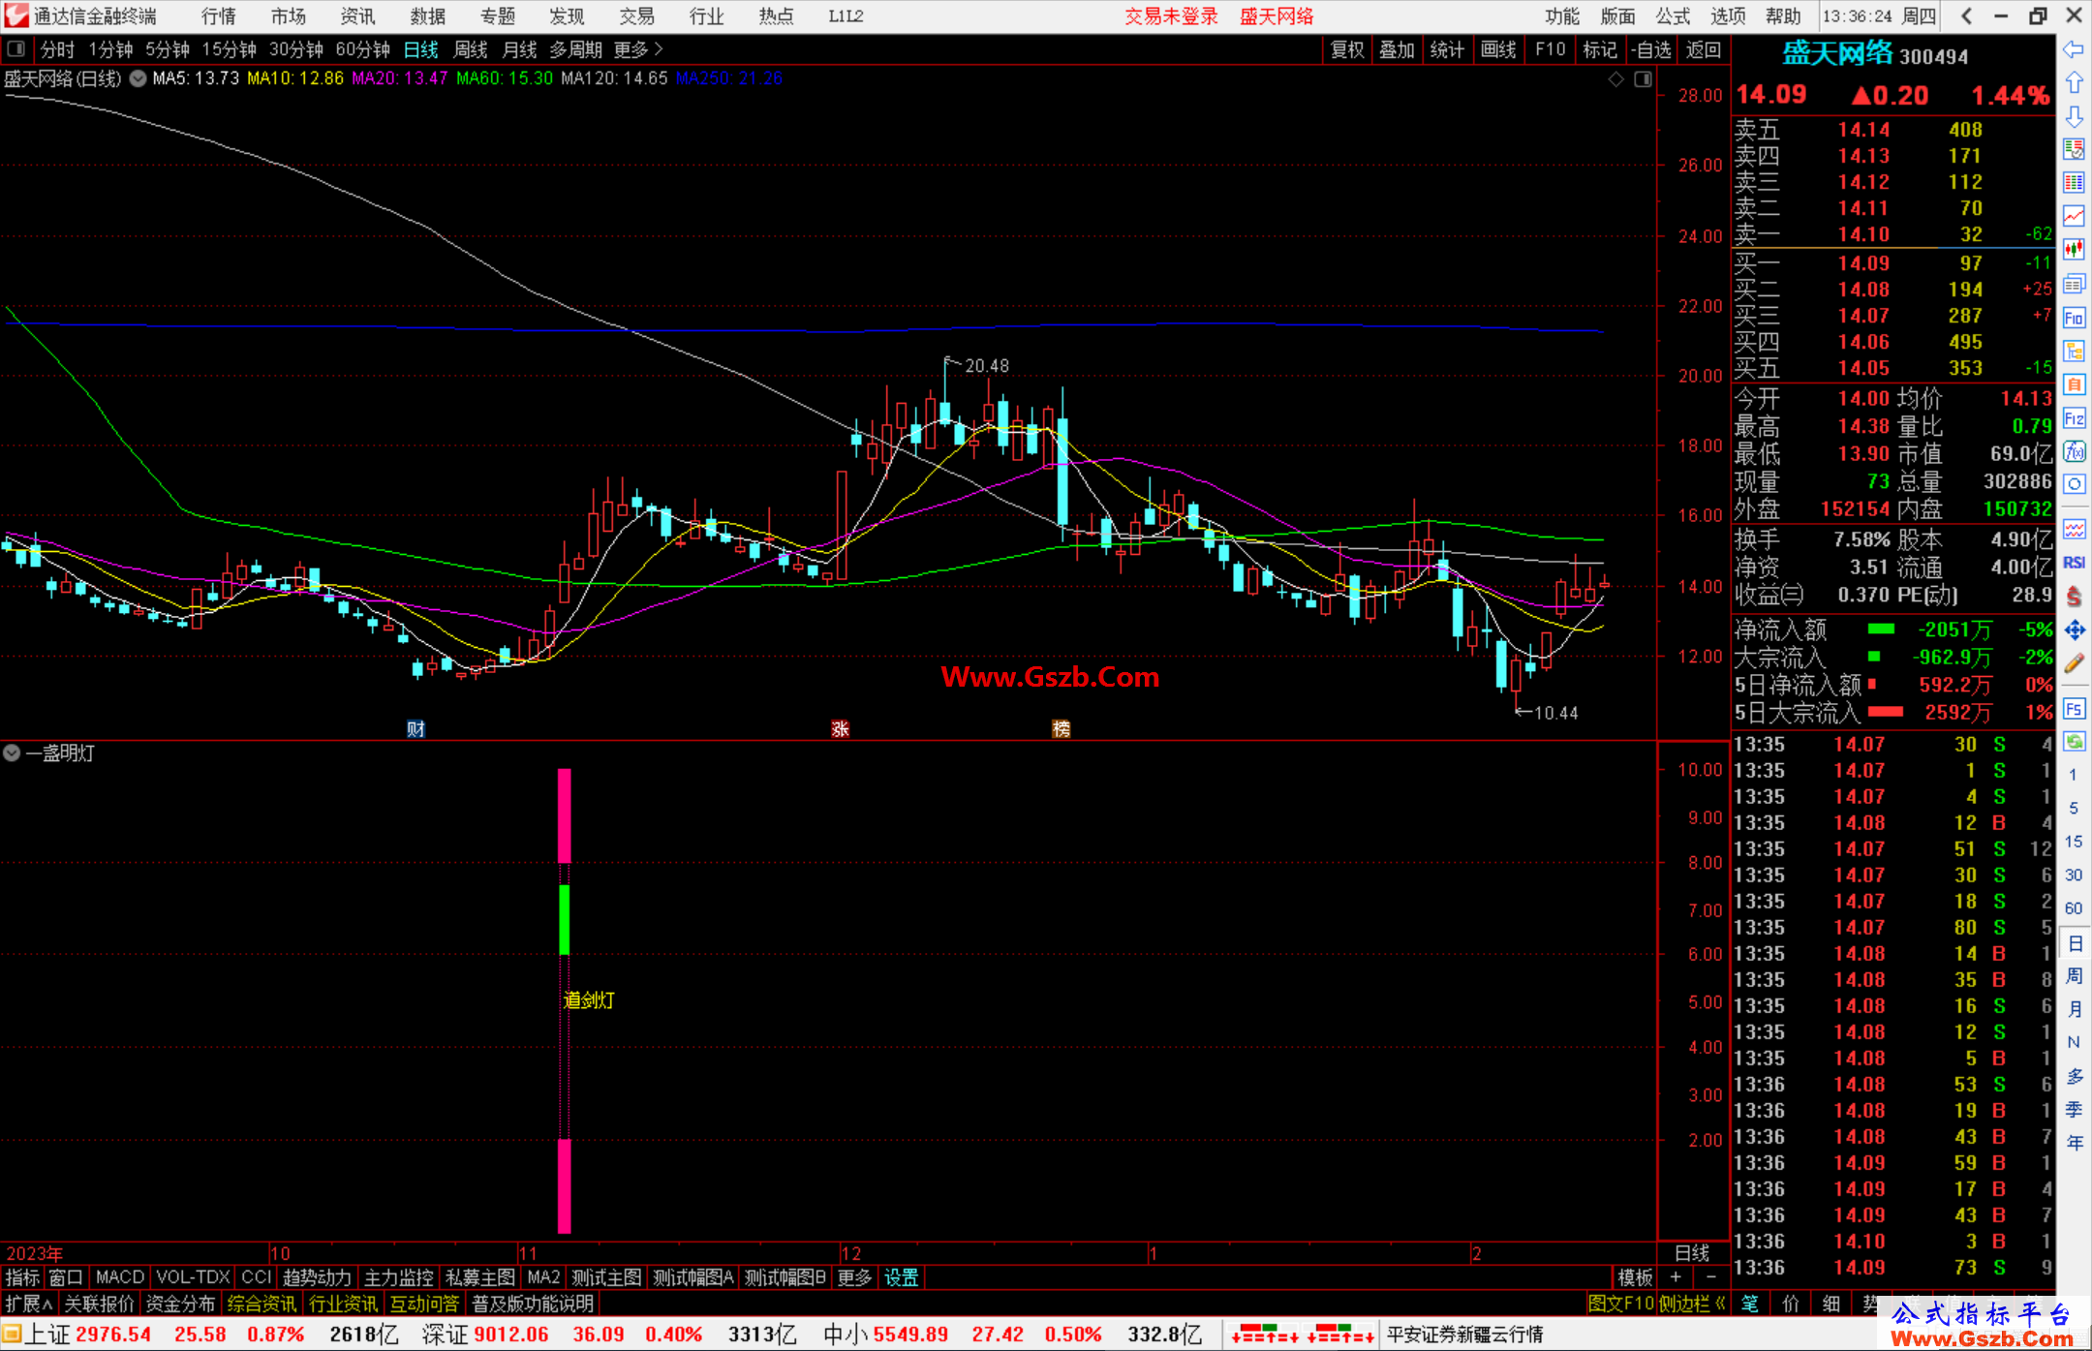The width and height of the screenshot is (2092, 1351).
Task: Select sidebar 周 weekly period button
Action: pos(2074,975)
